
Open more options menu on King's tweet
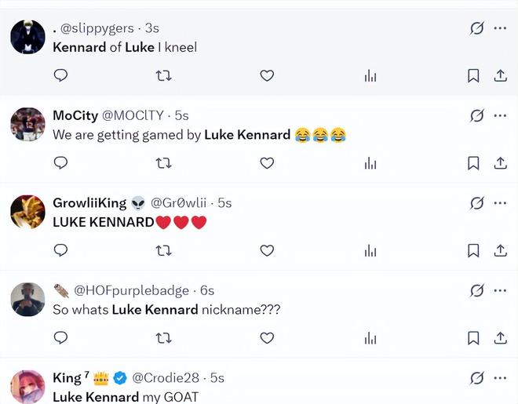500,377
